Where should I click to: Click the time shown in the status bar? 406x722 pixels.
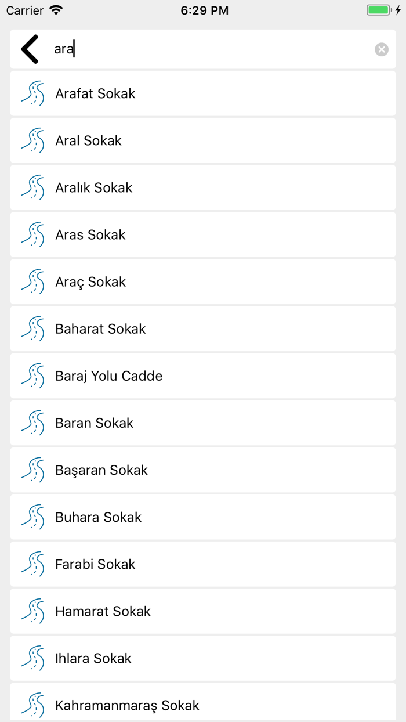(x=204, y=9)
